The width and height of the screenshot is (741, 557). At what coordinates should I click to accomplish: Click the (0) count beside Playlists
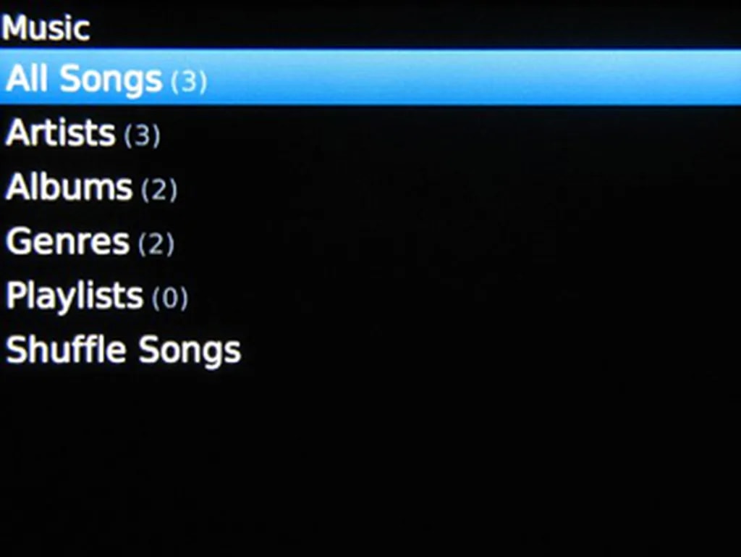tap(170, 298)
